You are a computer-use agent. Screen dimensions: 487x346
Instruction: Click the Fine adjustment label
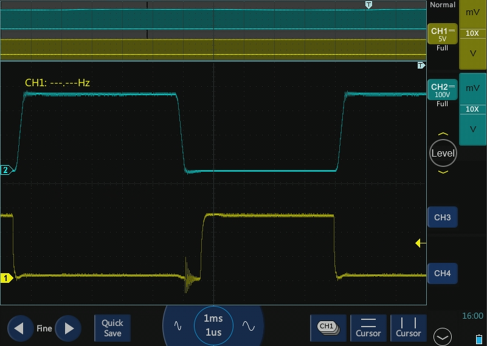pyautogui.click(x=44, y=328)
